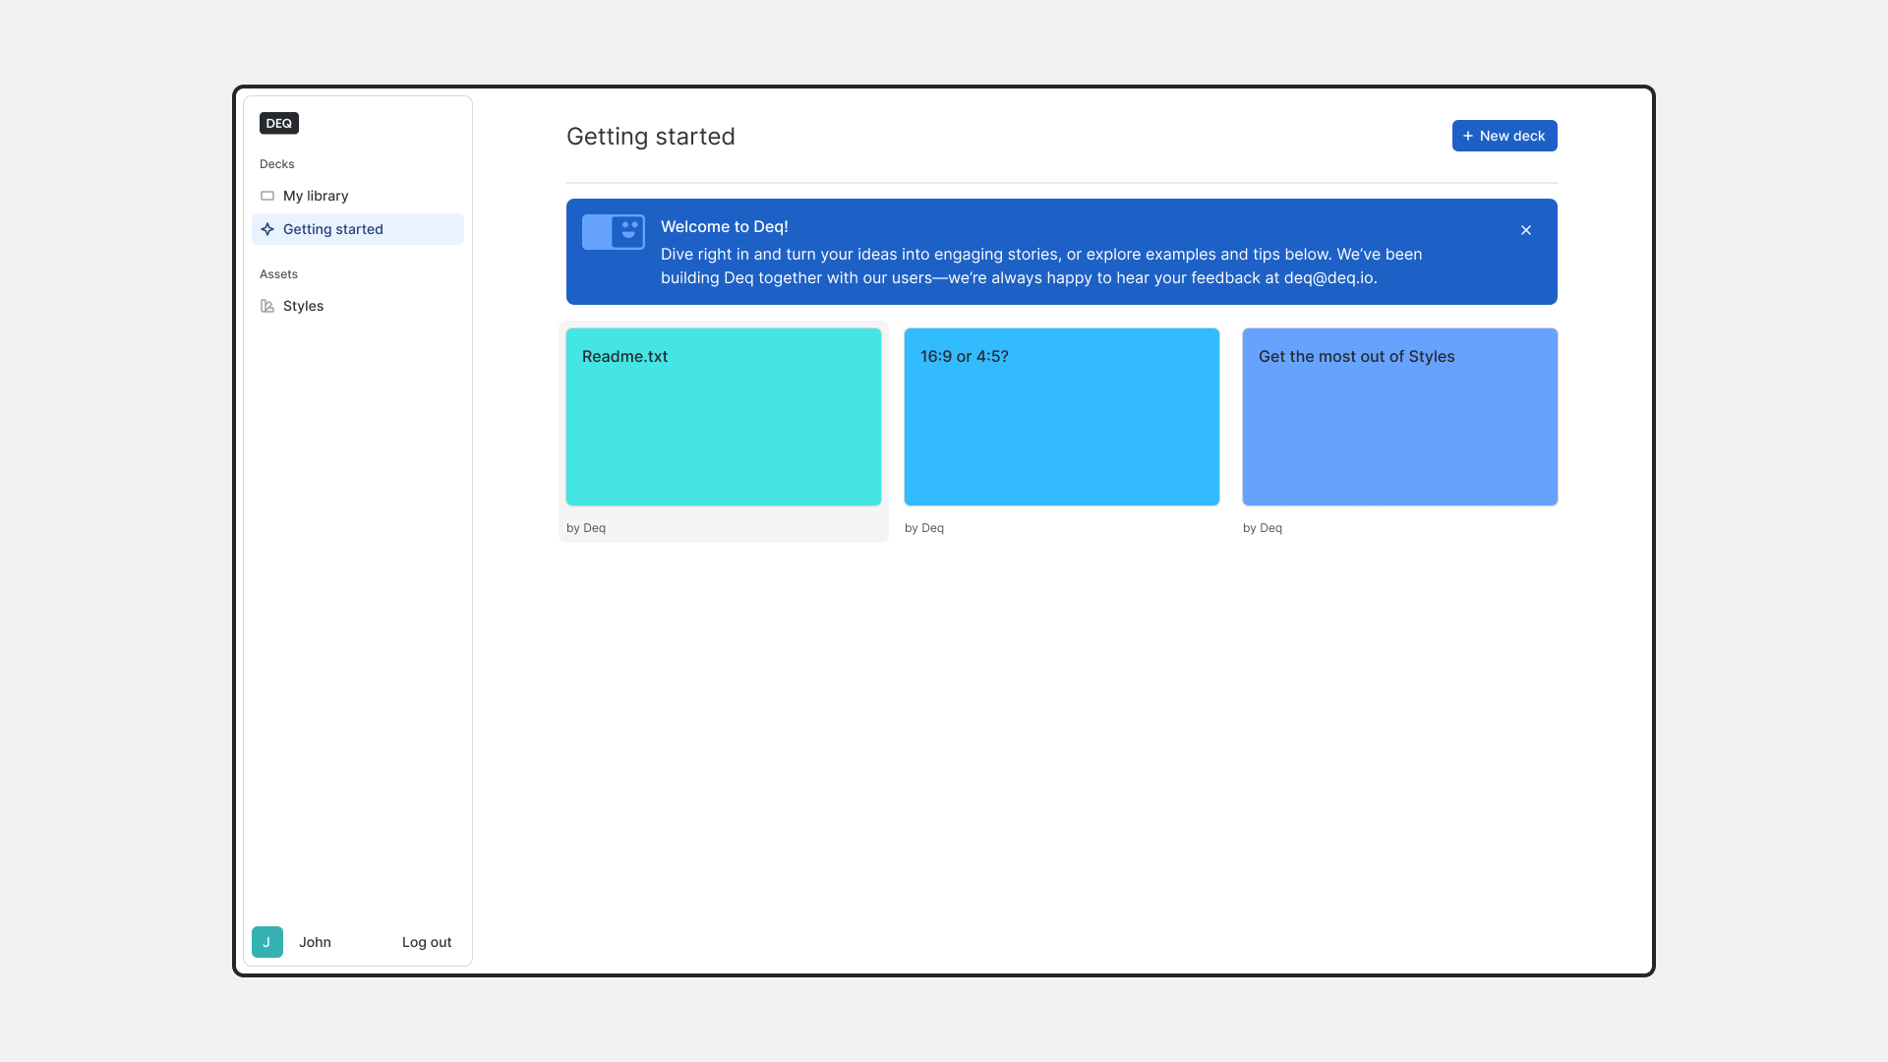Click the Readme.txt deck title text
1888x1062 pixels.
[624, 356]
